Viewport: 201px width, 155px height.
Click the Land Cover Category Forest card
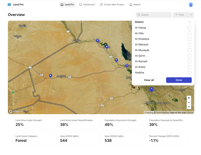point(33,139)
